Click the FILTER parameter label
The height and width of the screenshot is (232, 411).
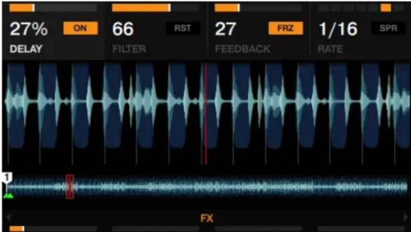coord(129,49)
